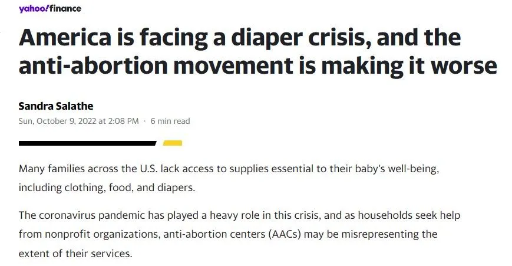
Task: Click the dot separator before "6 min read"
Action: click(x=145, y=121)
